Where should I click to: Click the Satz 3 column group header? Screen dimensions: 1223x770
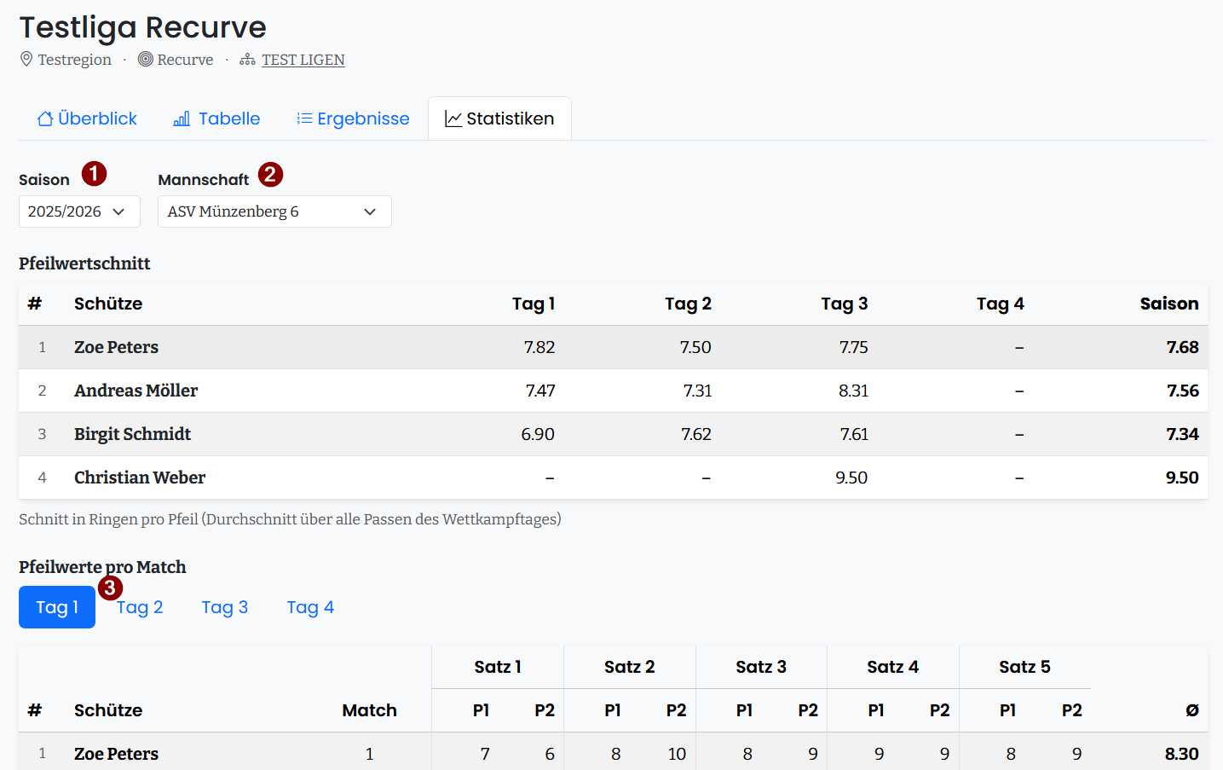[x=761, y=667]
